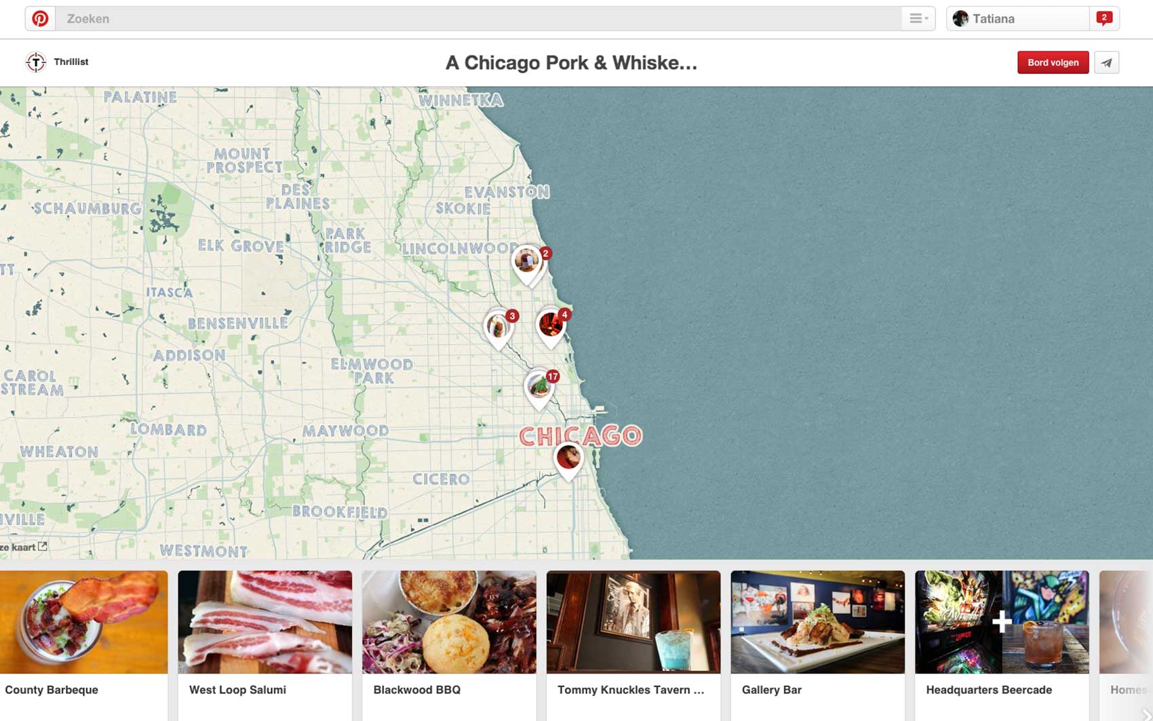Click the Zoeken search field
Viewport: 1153px width, 721px height.
click(x=475, y=19)
